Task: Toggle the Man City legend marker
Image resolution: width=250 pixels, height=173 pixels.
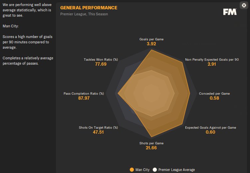Action: (x=131, y=170)
